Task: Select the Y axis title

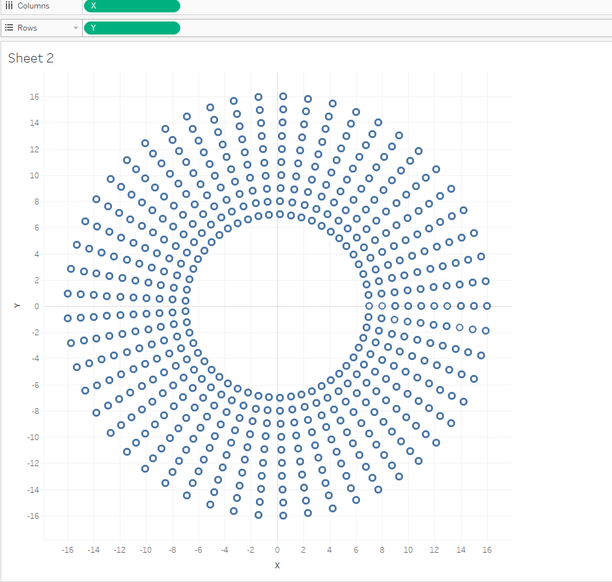Action: pos(17,305)
